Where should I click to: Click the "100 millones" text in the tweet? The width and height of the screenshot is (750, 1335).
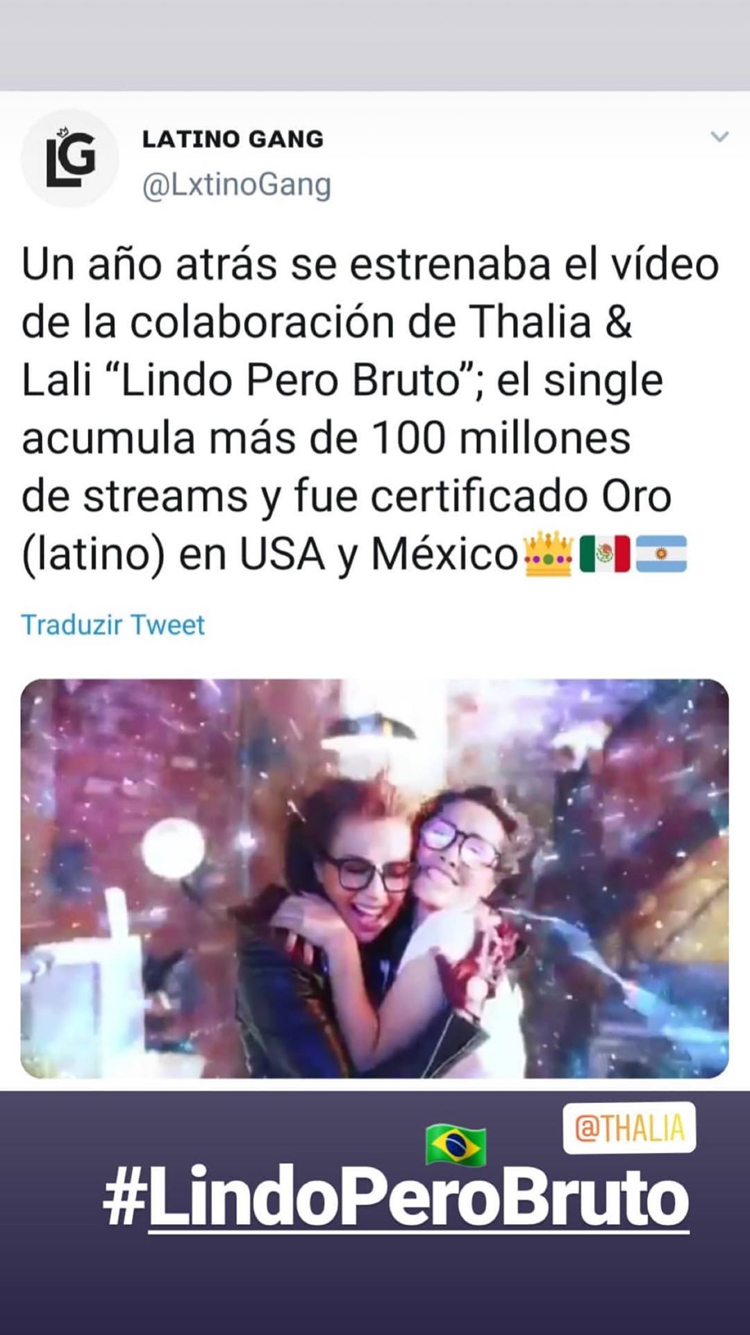click(x=501, y=438)
